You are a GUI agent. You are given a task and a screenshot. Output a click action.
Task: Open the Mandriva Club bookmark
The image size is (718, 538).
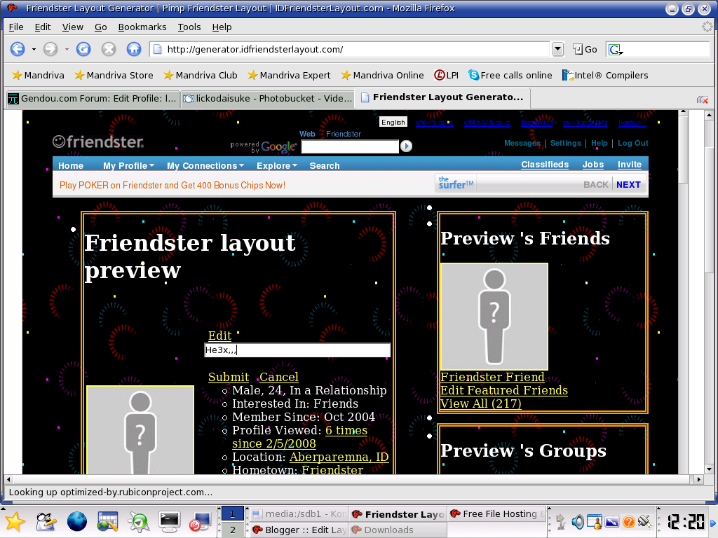point(200,75)
